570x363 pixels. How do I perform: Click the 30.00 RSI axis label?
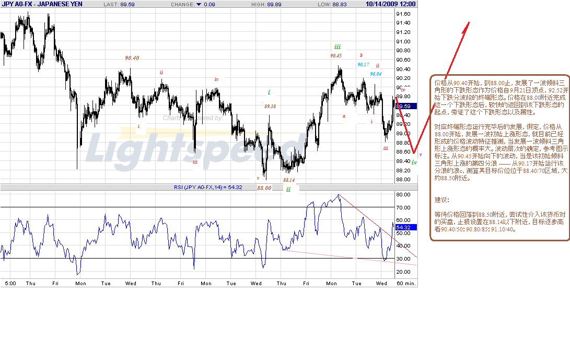pos(403,259)
